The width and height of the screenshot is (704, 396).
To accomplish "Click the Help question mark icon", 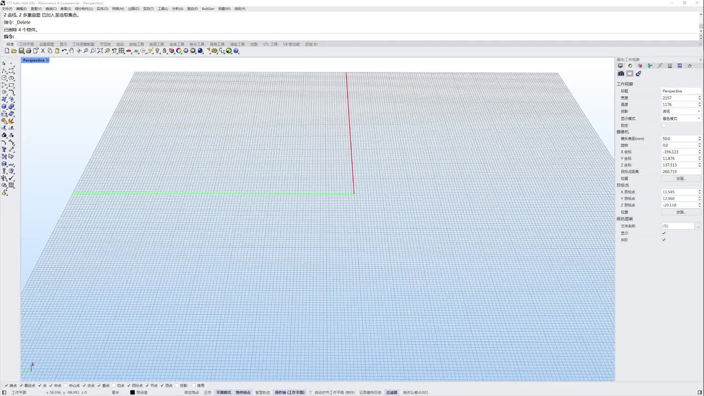I will click(x=236, y=51).
